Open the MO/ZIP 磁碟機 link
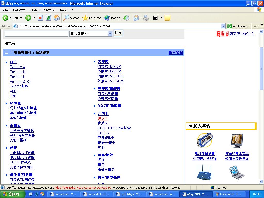The width and height of the screenshot is (264, 198). 109,106
